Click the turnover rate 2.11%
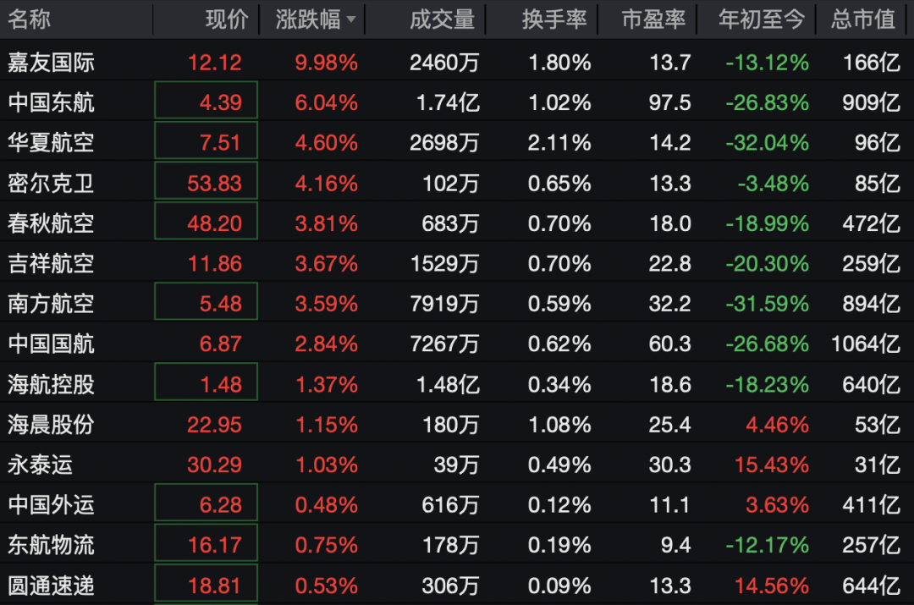This screenshot has height=605, width=914. pos(559,143)
